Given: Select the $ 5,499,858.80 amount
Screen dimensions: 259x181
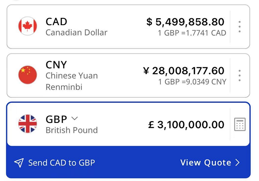Looking at the screenshot, I should (x=186, y=22).
